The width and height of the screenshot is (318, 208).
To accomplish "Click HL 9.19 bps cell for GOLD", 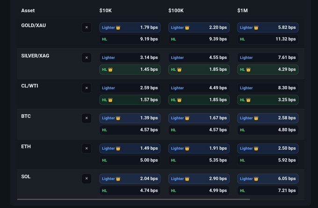I will [x=130, y=39].
